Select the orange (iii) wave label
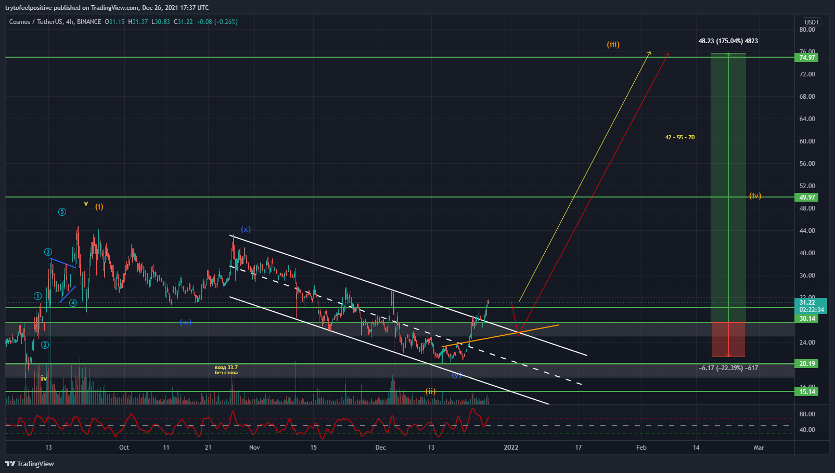Screen dimensions: 835x473 tap(613, 45)
